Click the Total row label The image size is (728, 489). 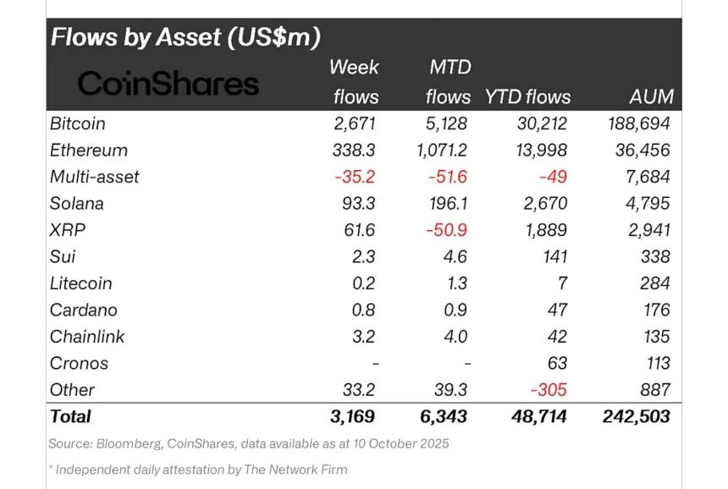click(x=70, y=416)
